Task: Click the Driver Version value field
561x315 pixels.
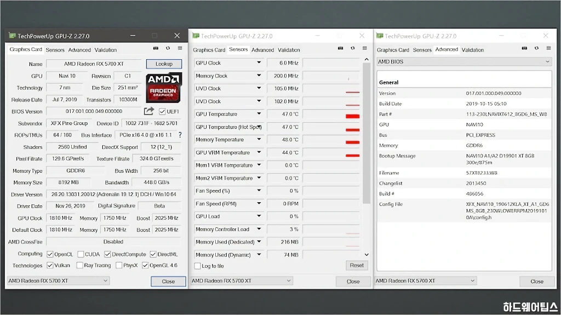Action: (x=114, y=194)
